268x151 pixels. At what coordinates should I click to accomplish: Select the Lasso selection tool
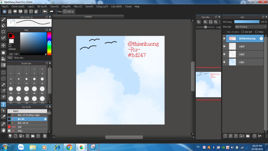coord(3,79)
